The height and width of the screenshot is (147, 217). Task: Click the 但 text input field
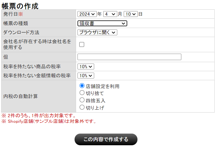(x=129, y=57)
